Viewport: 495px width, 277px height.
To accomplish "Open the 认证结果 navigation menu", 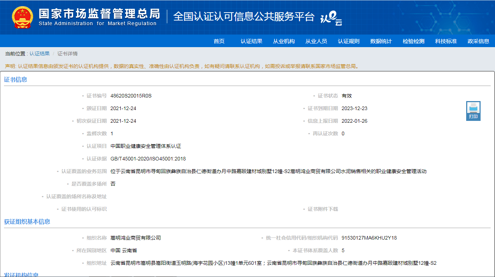I will click(x=251, y=41).
